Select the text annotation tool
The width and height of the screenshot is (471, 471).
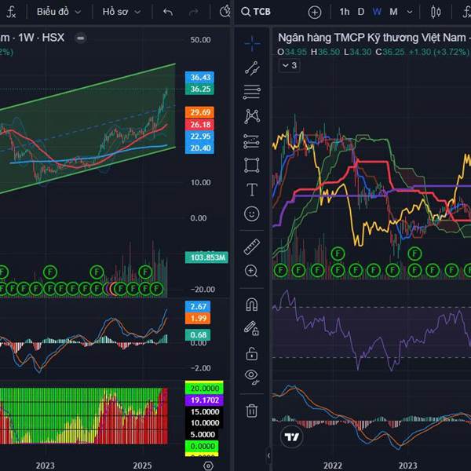252,189
